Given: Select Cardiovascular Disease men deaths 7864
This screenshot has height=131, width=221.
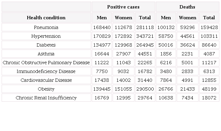Looking at the screenshot, I should coord(166,80).
